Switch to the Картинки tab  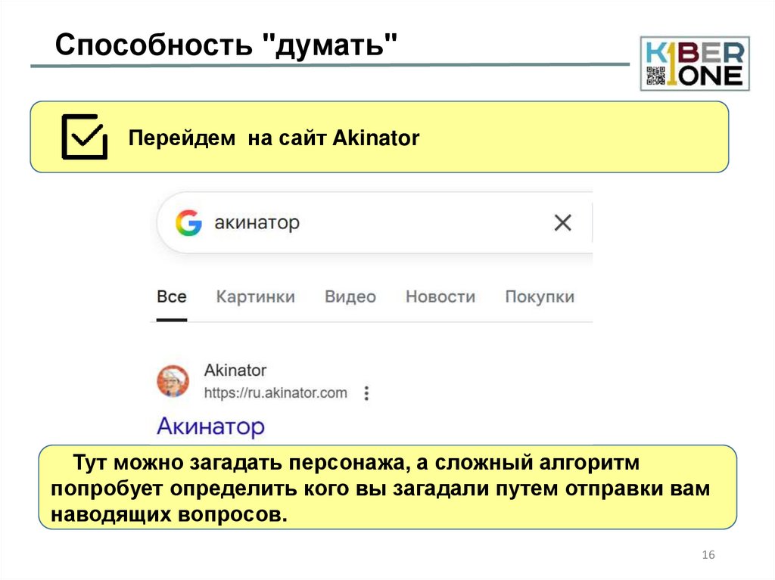click(257, 296)
